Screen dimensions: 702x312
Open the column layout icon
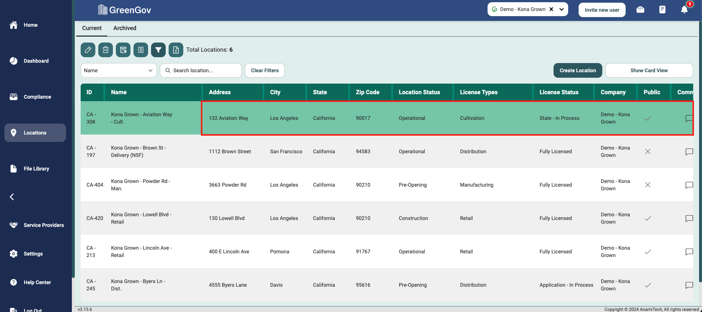coord(141,50)
